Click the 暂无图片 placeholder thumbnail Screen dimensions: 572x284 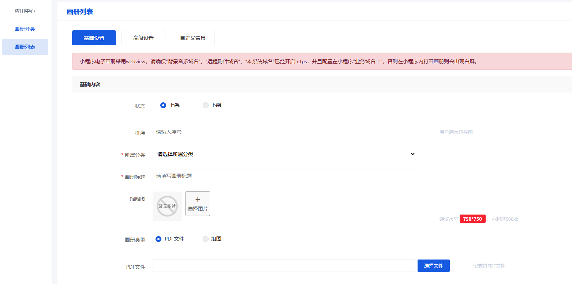coord(167,206)
